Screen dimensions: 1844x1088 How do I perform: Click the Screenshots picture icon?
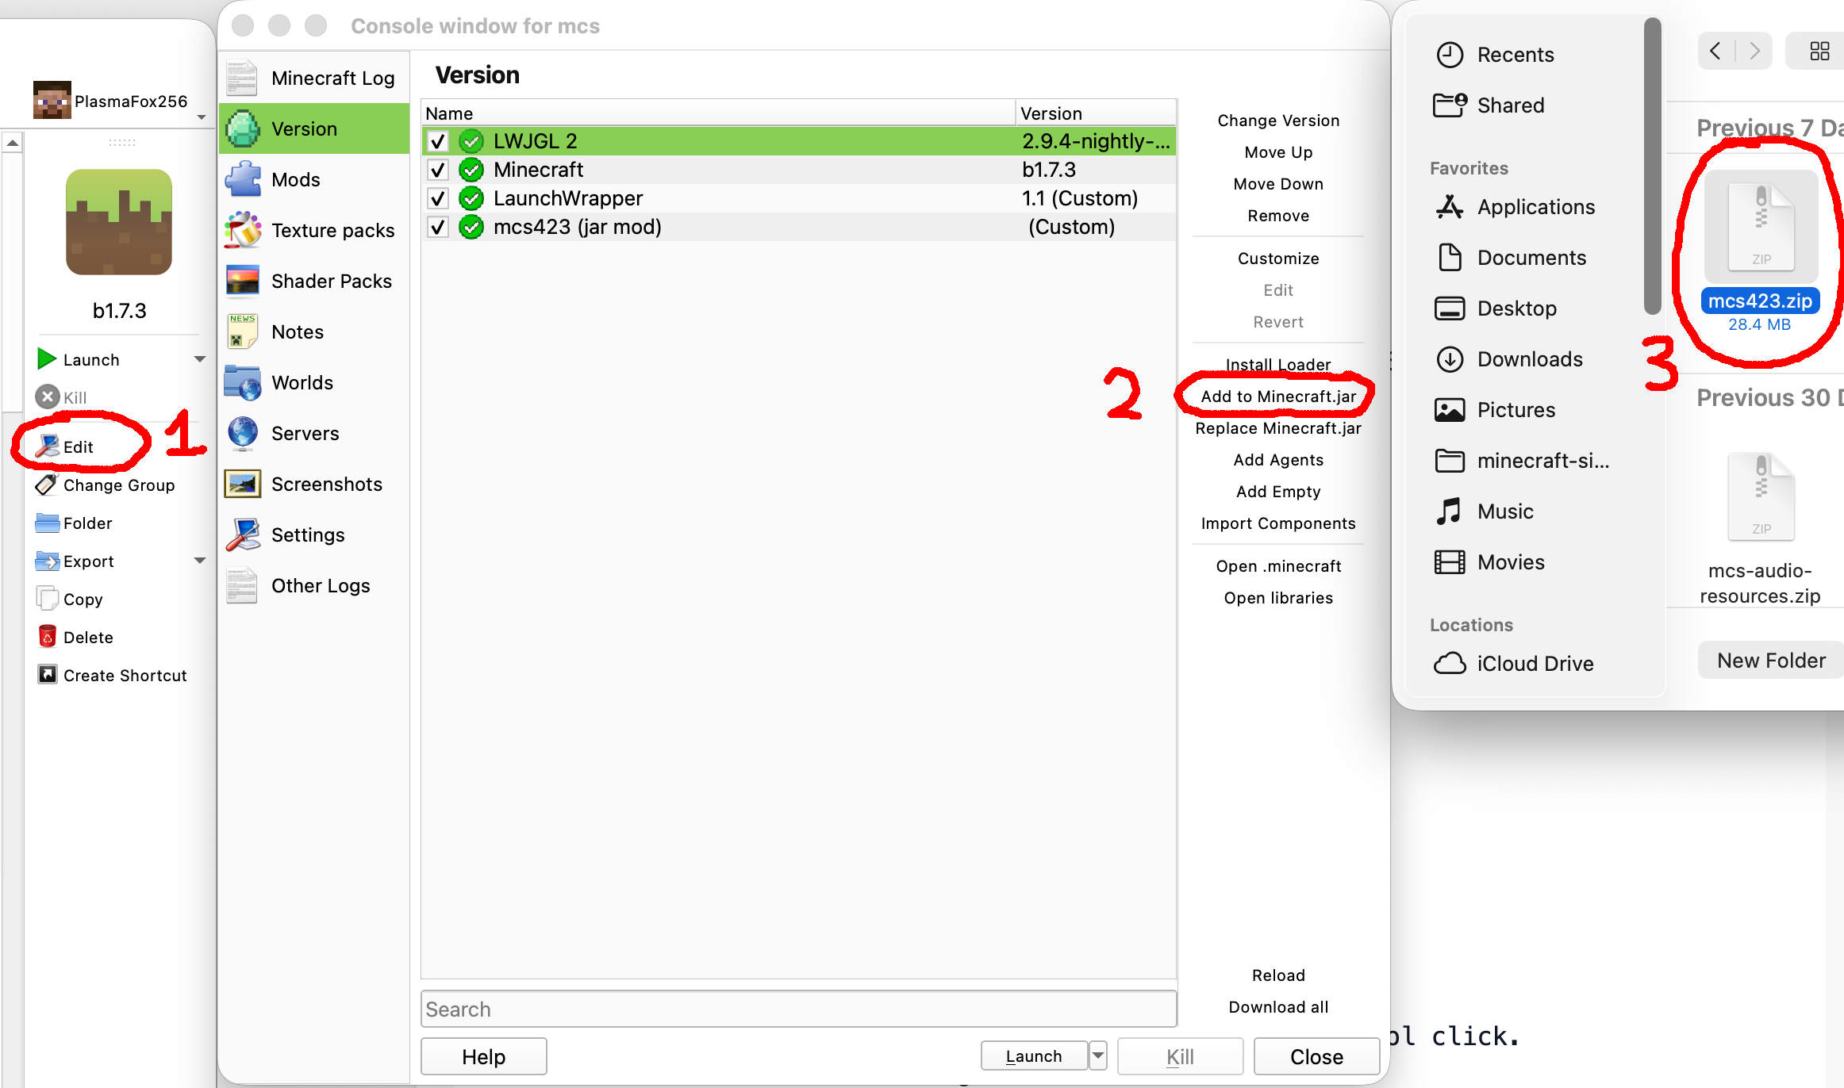(x=243, y=484)
